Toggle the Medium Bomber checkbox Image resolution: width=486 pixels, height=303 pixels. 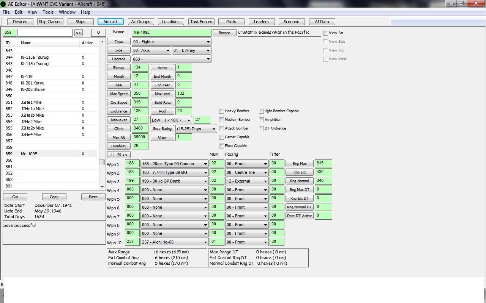221,120
